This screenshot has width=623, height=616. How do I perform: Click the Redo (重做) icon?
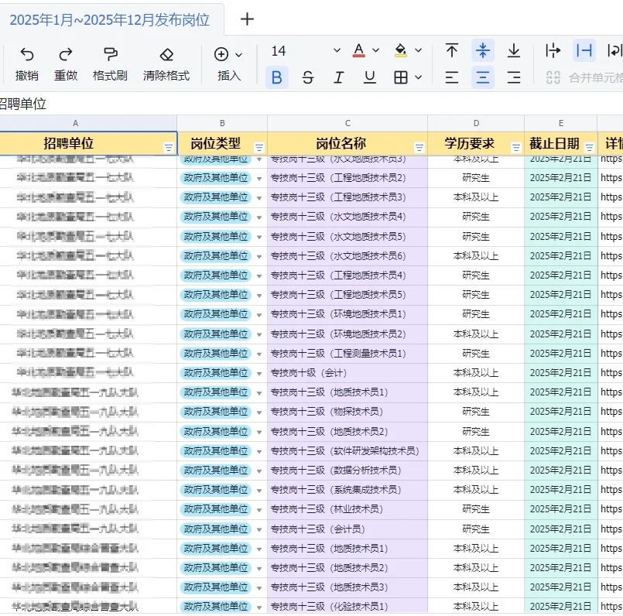[x=66, y=54]
